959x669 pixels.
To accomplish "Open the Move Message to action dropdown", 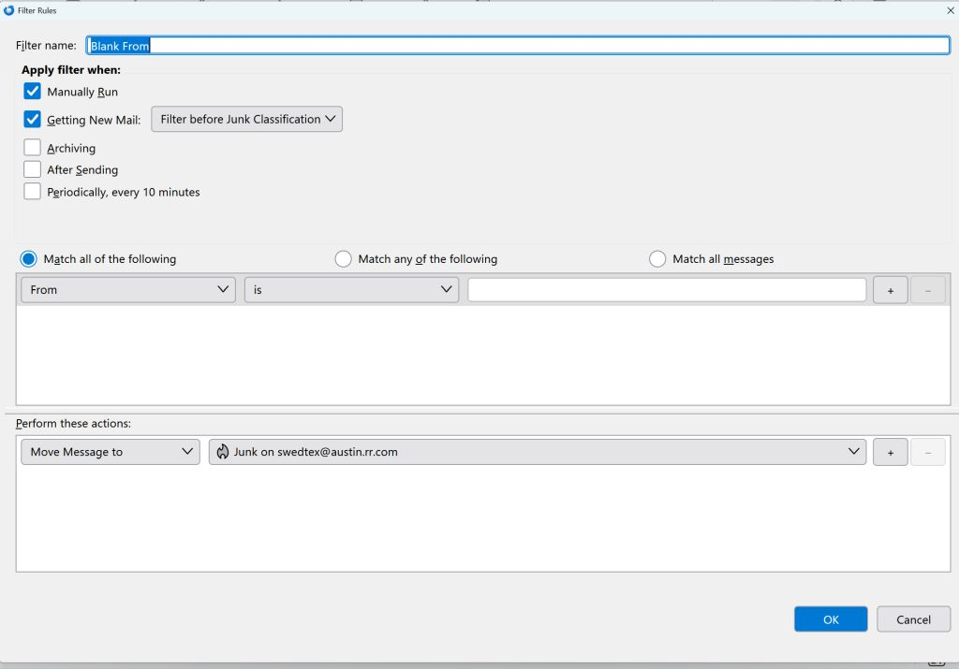I will pyautogui.click(x=110, y=452).
